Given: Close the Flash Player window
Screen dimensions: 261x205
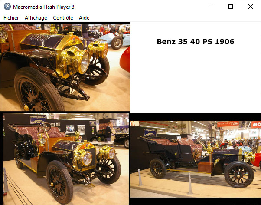Looking at the screenshot, I should (250, 7).
